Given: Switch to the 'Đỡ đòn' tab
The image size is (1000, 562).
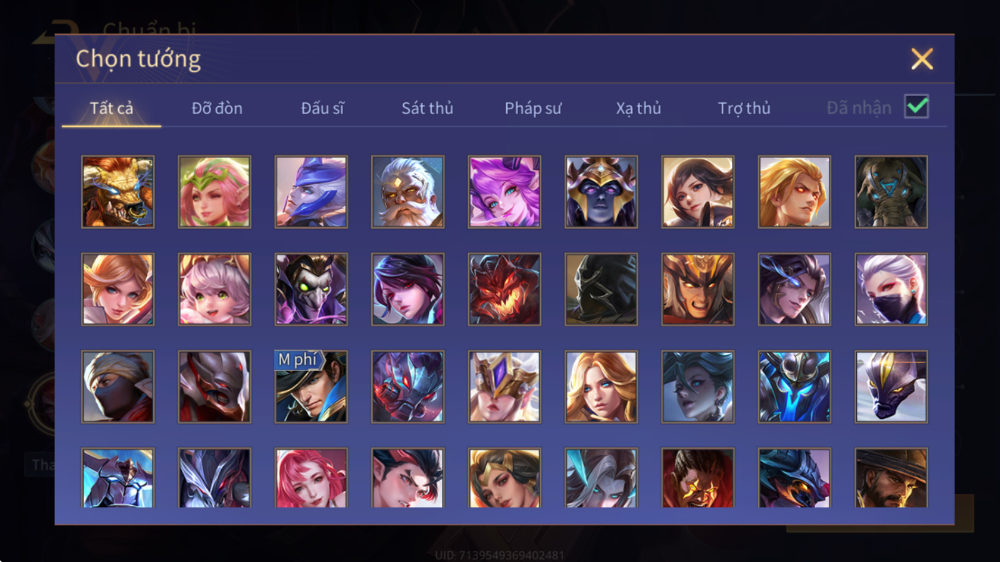Looking at the screenshot, I should (217, 108).
